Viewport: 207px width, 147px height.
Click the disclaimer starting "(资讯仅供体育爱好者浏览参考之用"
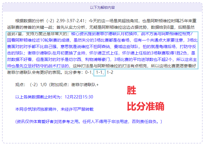point(89,122)
